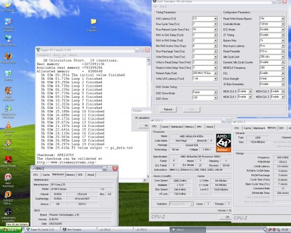291x233 pixels.
Task: Open MEMCLK Frequency dropdown
Action: click(x=283, y=68)
